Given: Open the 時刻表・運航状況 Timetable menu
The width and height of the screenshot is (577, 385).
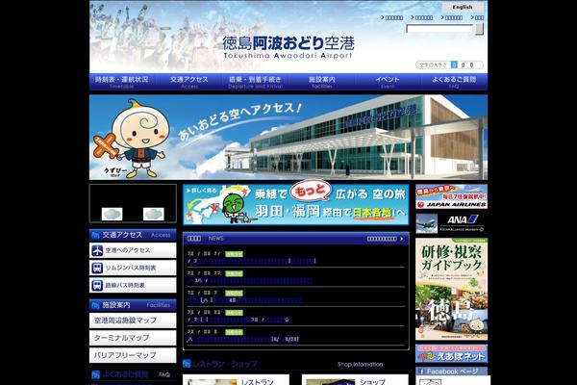Looking at the screenshot, I should (x=122, y=82).
